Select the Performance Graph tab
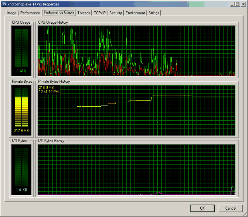The width and height of the screenshot is (248, 217). [59, 12]
